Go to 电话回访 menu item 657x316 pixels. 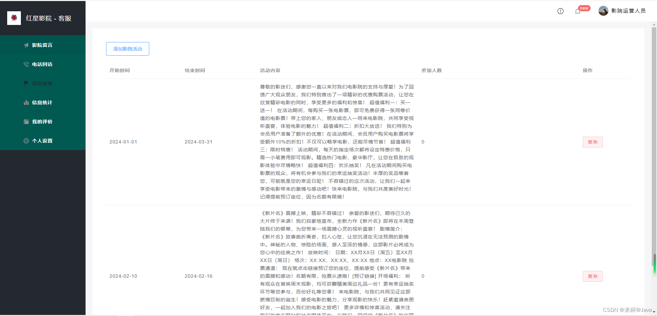(x=43, y=64)
